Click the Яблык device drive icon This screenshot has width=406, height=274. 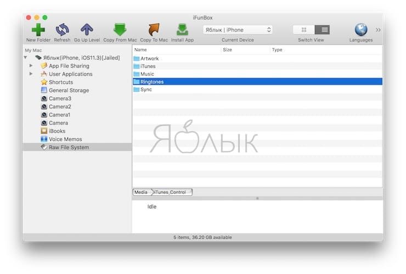pyautogui.click(x=38, y=57)
